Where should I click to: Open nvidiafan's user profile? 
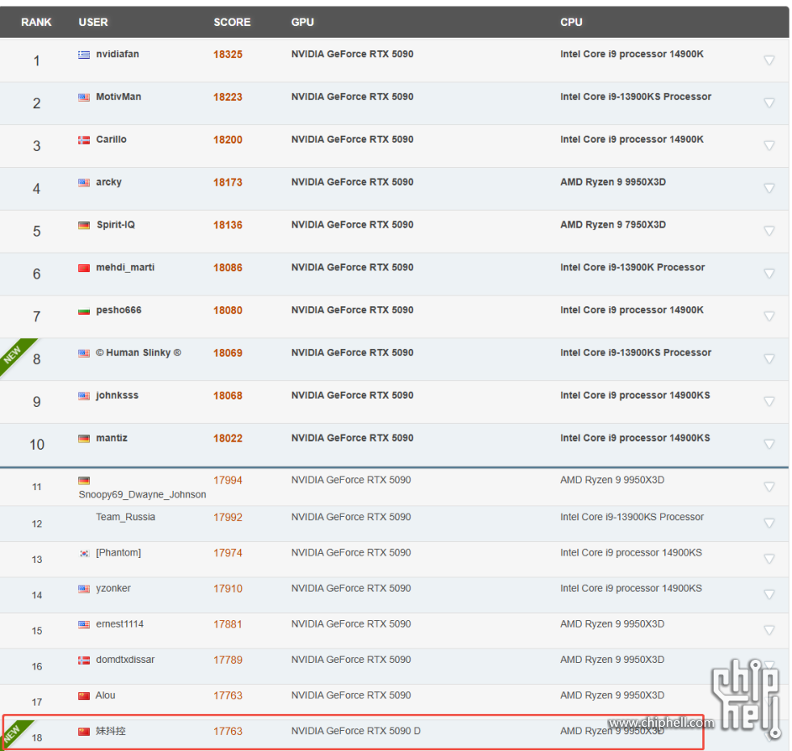coord(117,54)
